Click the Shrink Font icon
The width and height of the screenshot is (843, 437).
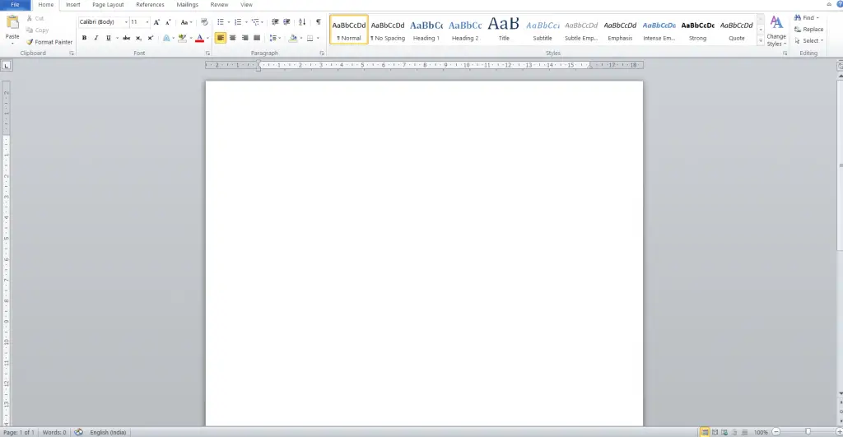[x=168, y=22]
